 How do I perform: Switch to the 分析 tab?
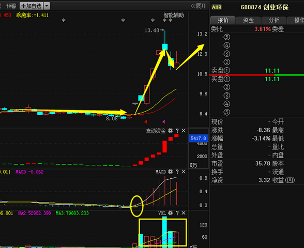click(274, 20)
